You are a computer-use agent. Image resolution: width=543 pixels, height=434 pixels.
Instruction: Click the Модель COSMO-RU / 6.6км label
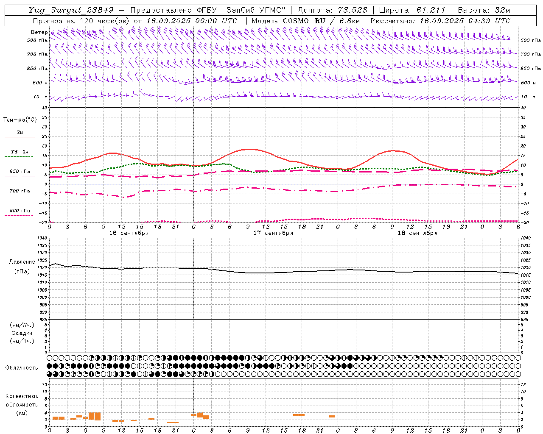click(x=305, y=21)
